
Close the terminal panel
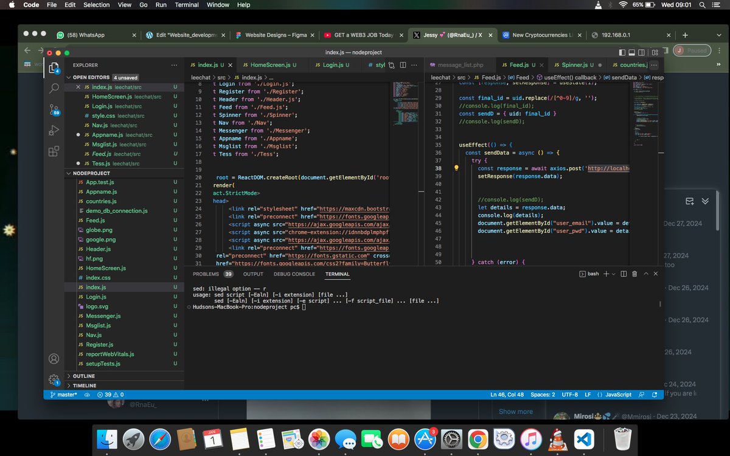tap(656, 274)
